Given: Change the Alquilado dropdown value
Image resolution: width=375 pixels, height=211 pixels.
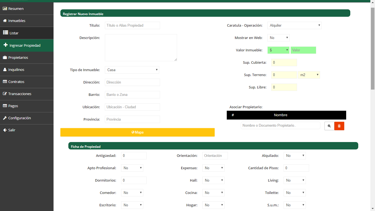Looking at the screenshot, I should pos(294,156).
